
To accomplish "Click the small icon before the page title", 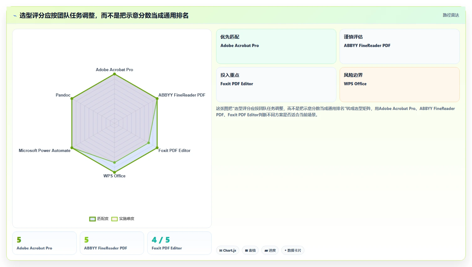I will coord(15,16).
